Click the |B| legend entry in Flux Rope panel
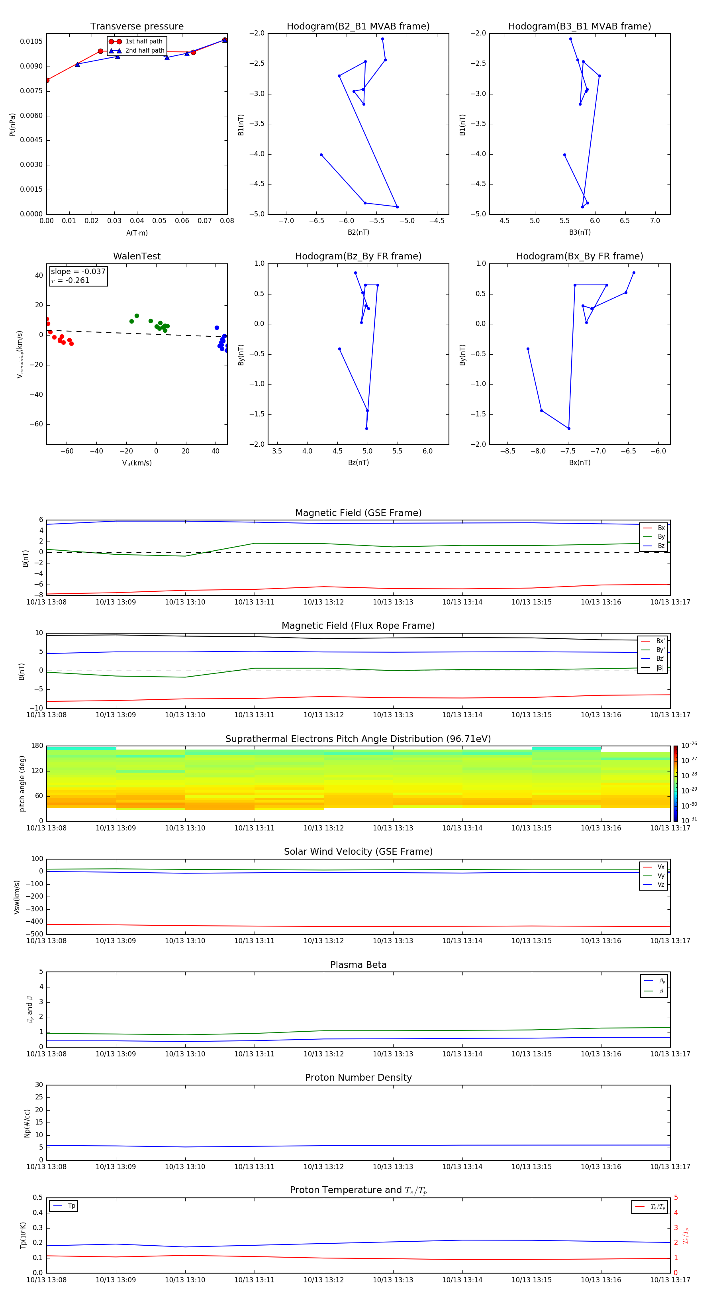717x1315 pixels. click(653, 668)
